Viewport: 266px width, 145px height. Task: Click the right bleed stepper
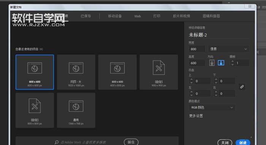click(x=216, y=93)
